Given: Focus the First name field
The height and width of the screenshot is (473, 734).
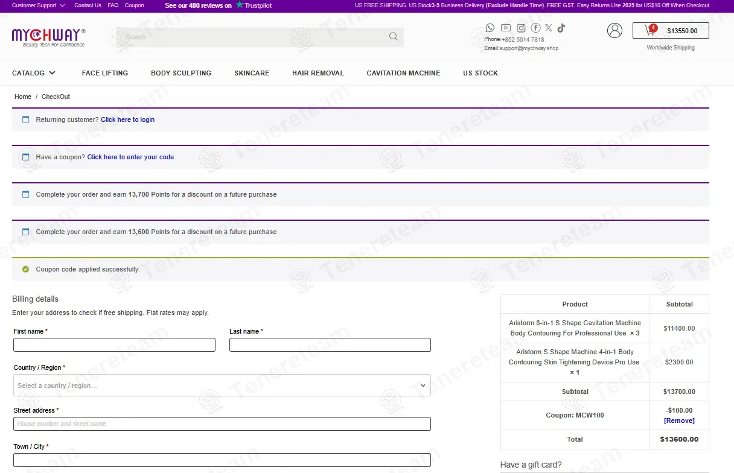Looking at the screenshot, I should (x=114, y=344).
